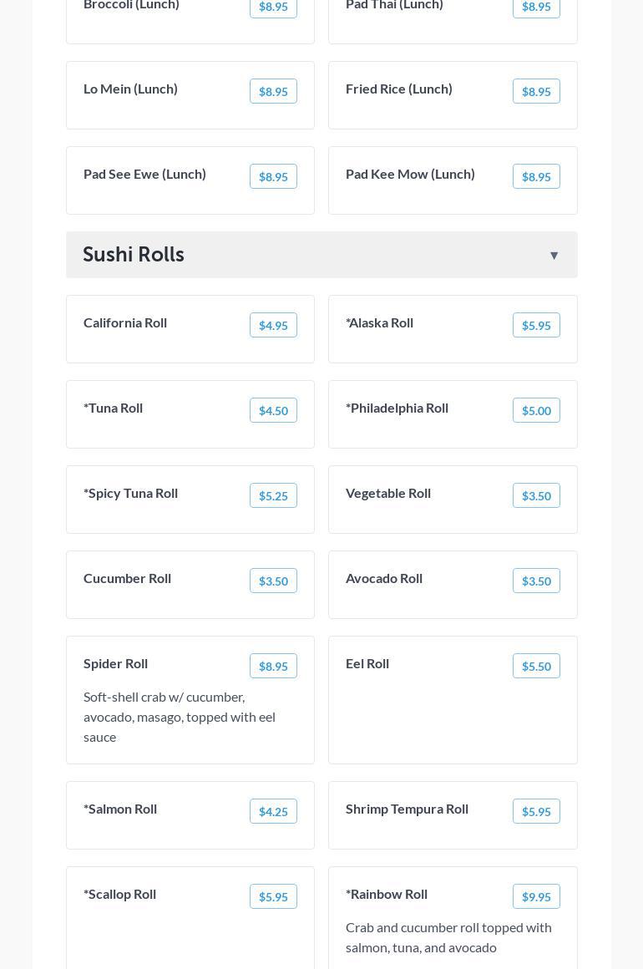Select the California Roll item
This screenshot has height=969, width=643.
tap(125, 323)
